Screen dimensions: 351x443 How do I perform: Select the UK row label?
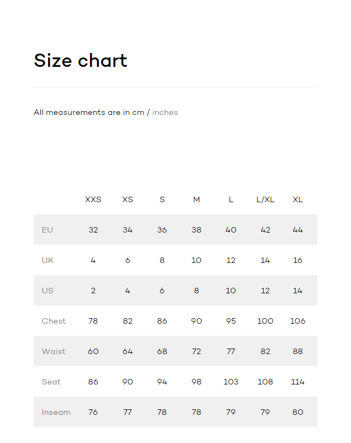(x=48, y=260)
